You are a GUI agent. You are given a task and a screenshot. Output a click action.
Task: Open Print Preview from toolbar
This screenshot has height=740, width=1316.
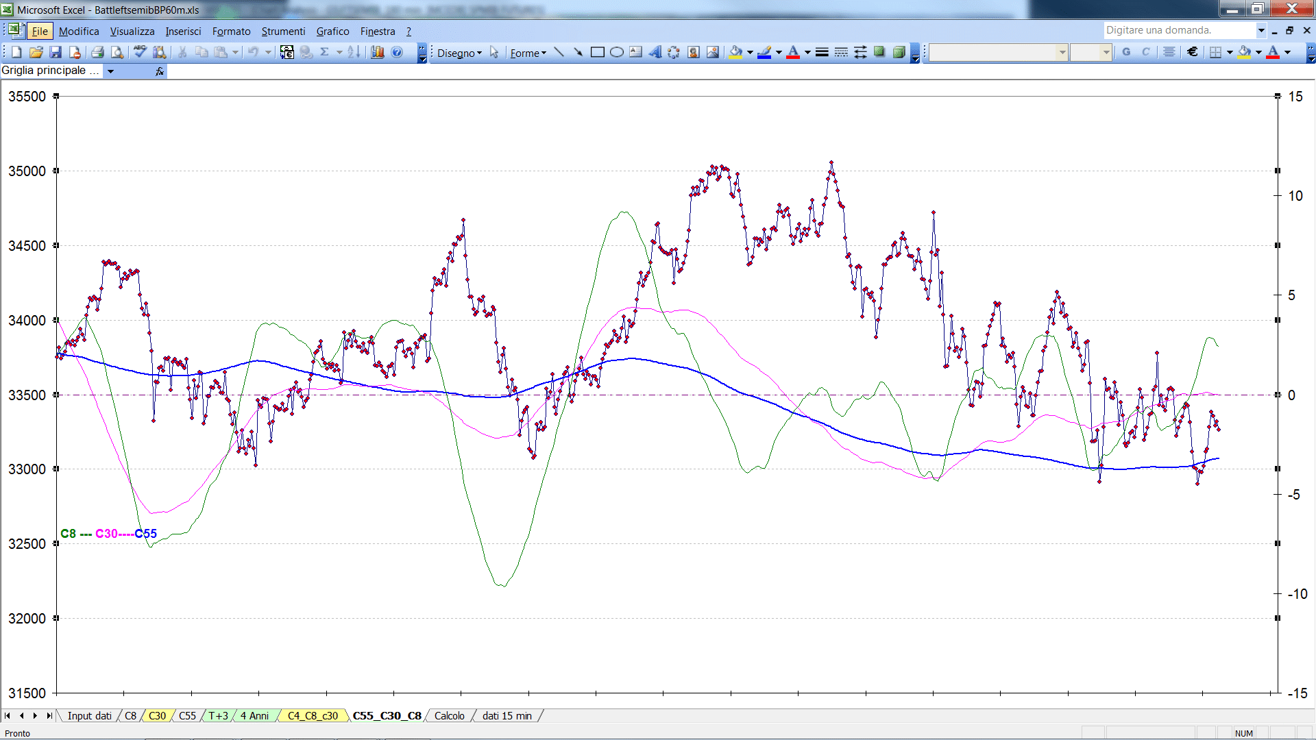coord(117,52)
